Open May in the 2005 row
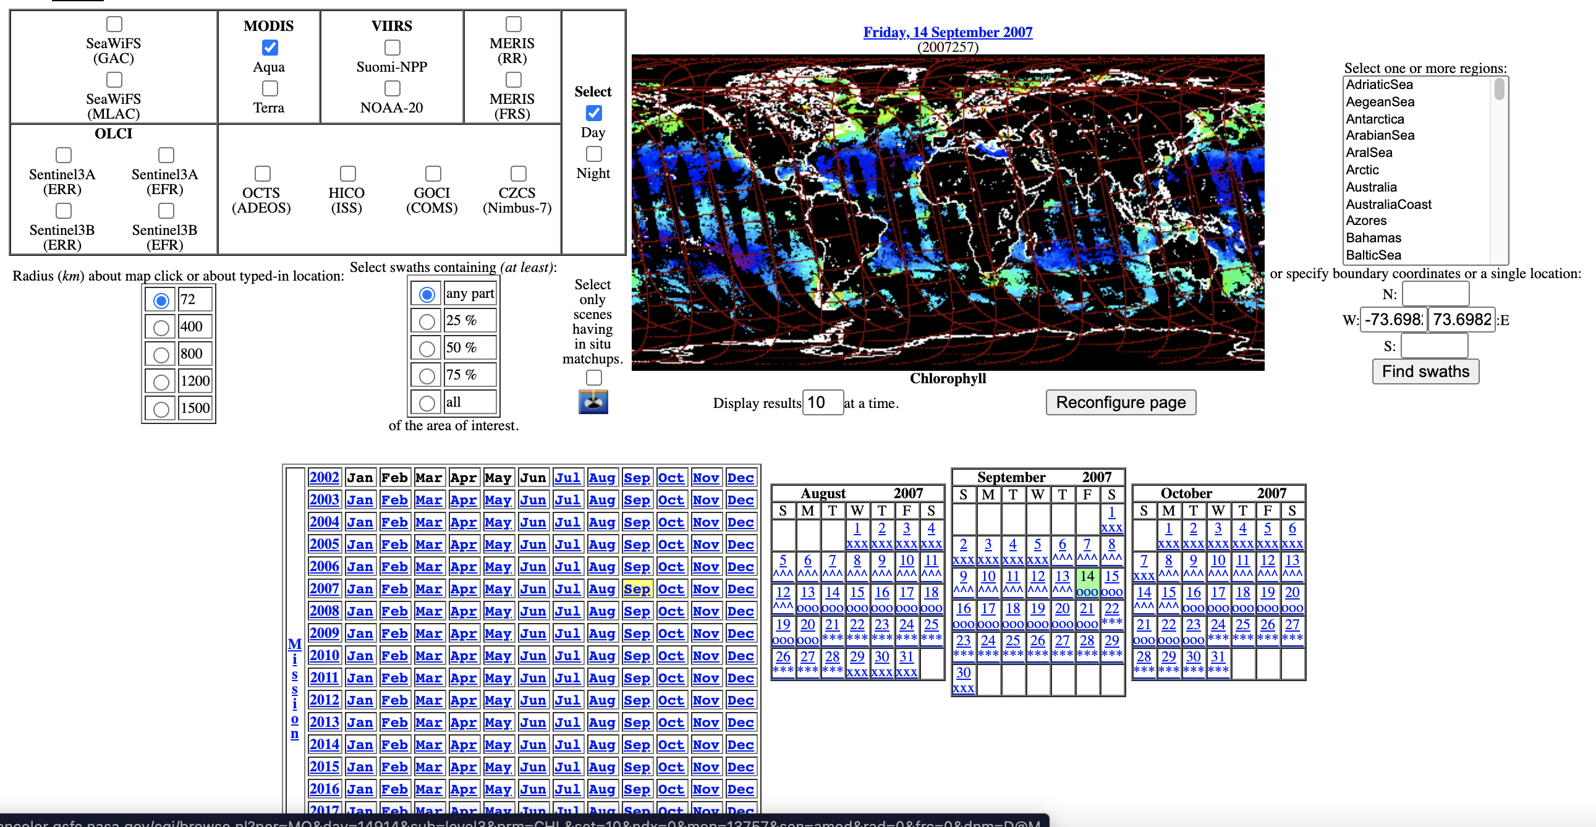The image size is (1596, 827). coord(498,545)
